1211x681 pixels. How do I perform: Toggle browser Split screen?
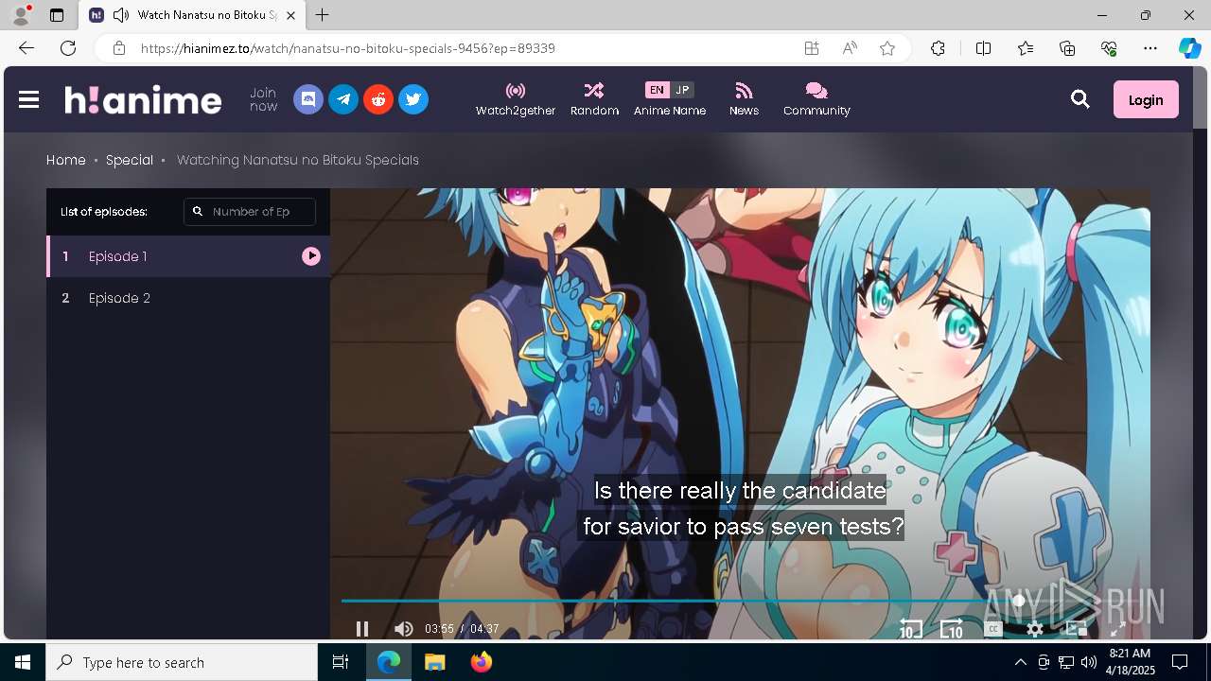click(983, 48)
